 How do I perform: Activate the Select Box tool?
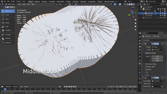(x=8, y=11)
